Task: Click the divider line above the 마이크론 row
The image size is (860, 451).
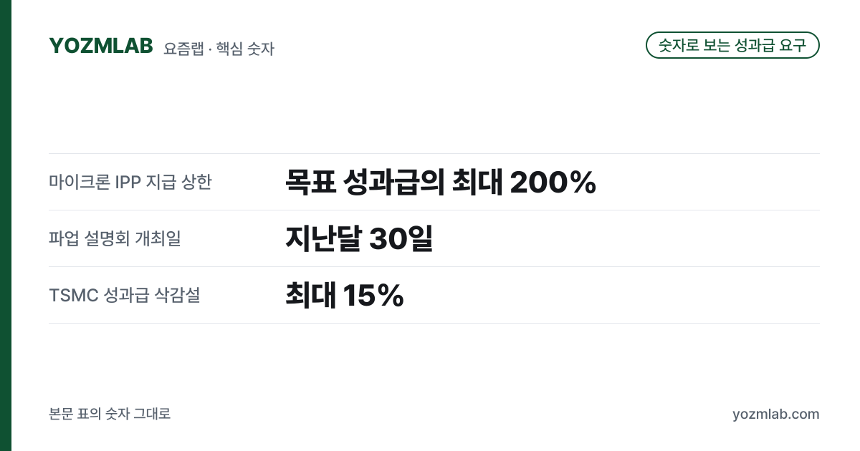Action: click(x=434, y=153)
